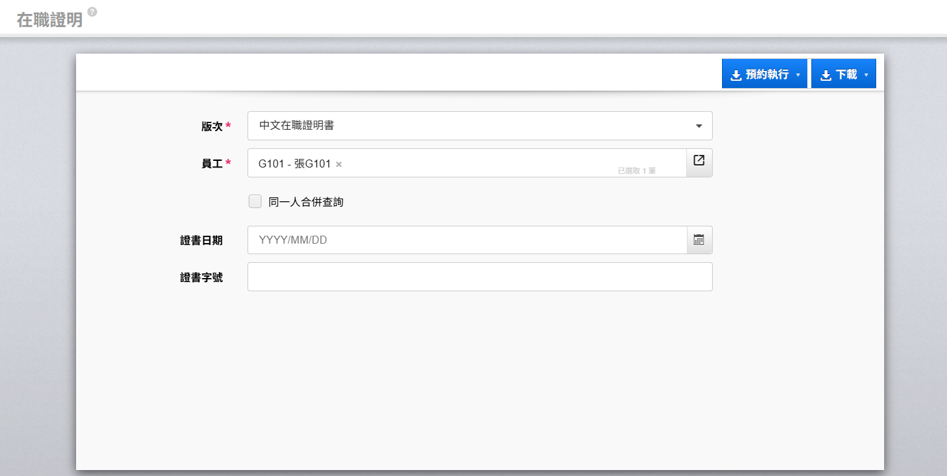Click the help icon beside 在職證明 title
This screenshot has height=476, width=947.
pos(92,12)
